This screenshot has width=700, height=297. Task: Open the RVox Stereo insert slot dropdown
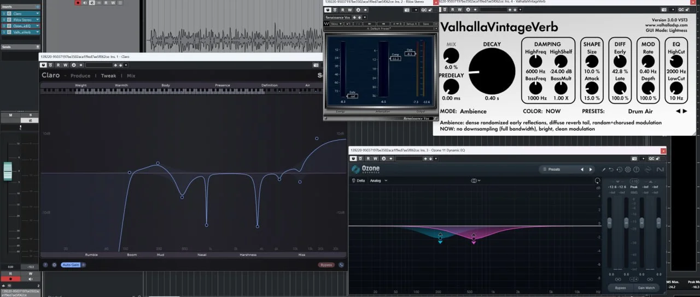point(37,20)
